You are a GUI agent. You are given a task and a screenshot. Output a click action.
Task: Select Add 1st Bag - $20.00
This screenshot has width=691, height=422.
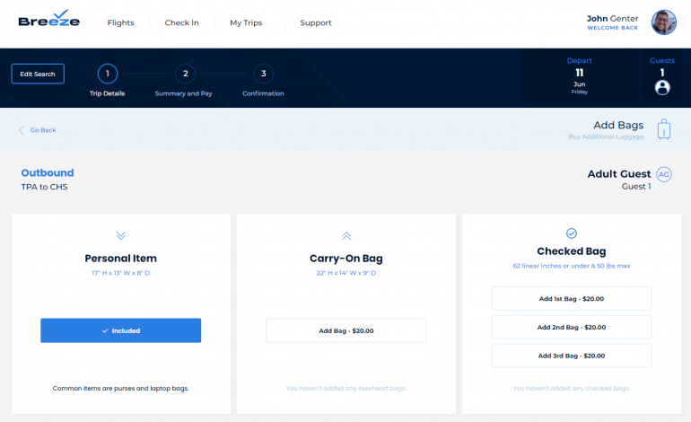click(572, 299)
